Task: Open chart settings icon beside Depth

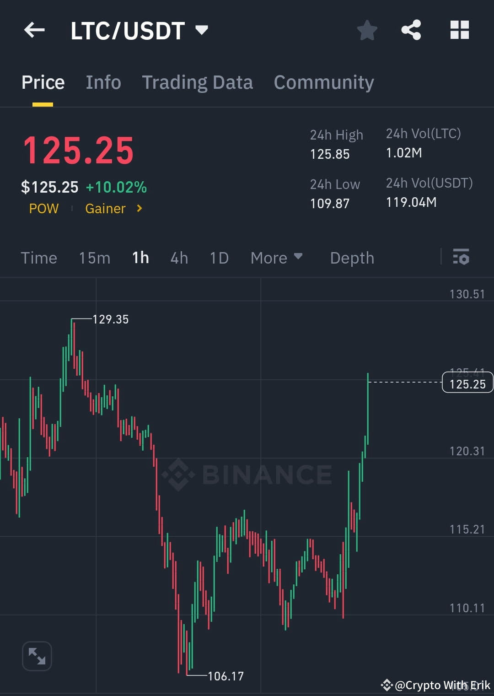Action: tap(461, 258)
